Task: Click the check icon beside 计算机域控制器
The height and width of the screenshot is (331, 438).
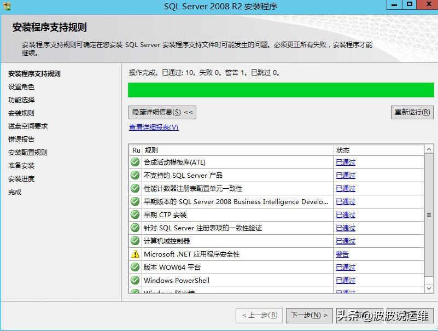Action: pos(135,241)
